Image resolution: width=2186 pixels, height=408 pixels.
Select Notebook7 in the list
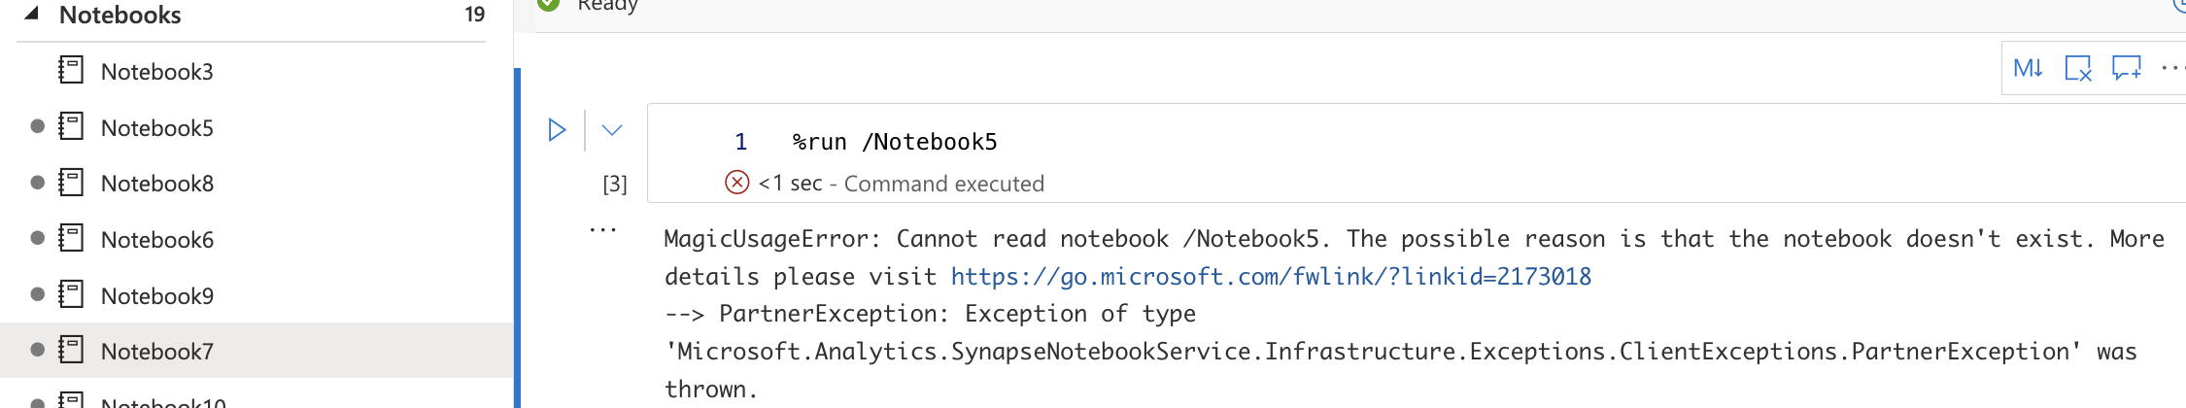[156, 352]
